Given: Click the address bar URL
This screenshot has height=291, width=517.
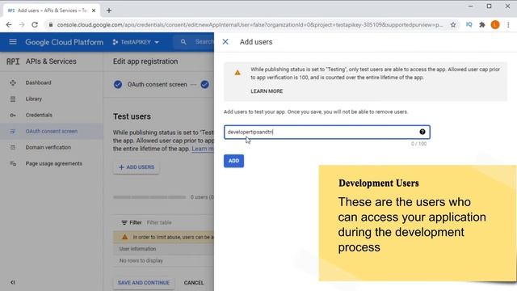Looking at the screenshot, I should [250, 25].
